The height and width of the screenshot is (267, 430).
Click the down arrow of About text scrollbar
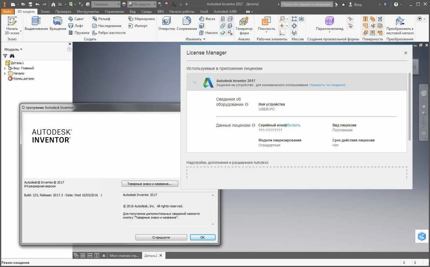point(213,224)
